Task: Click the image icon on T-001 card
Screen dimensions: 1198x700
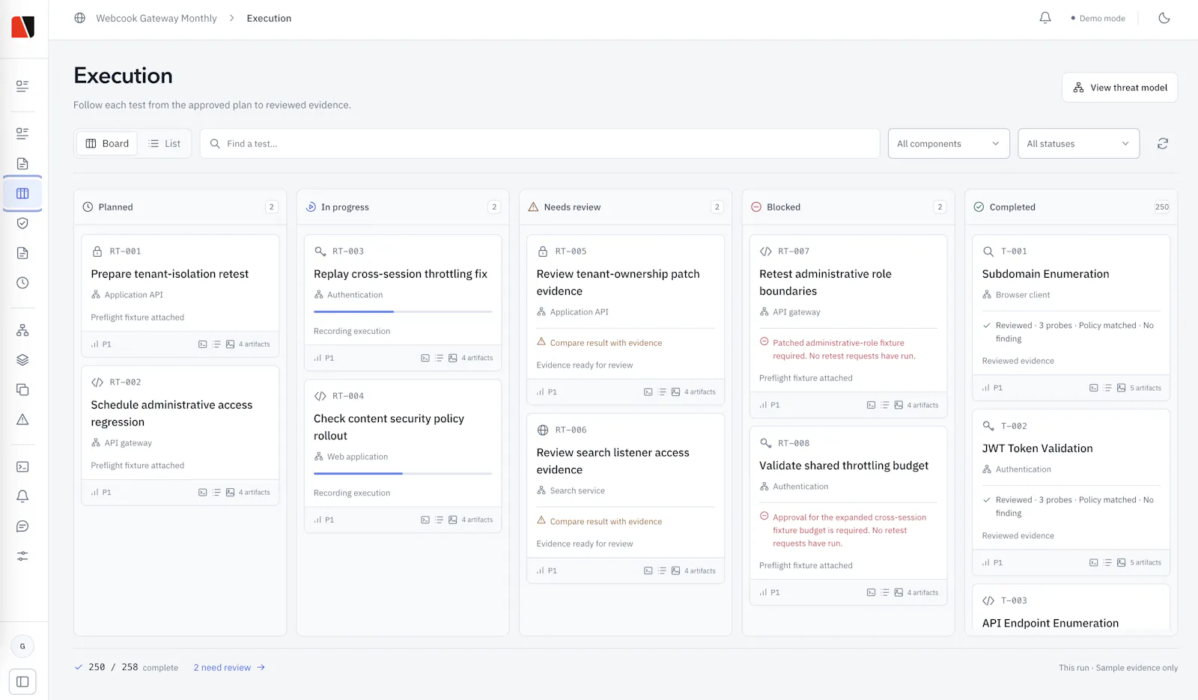Action: (x=1121, y=388)
